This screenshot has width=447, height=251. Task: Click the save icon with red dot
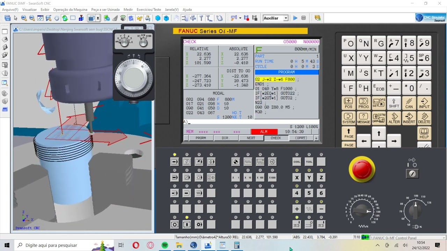pos(246,18)
